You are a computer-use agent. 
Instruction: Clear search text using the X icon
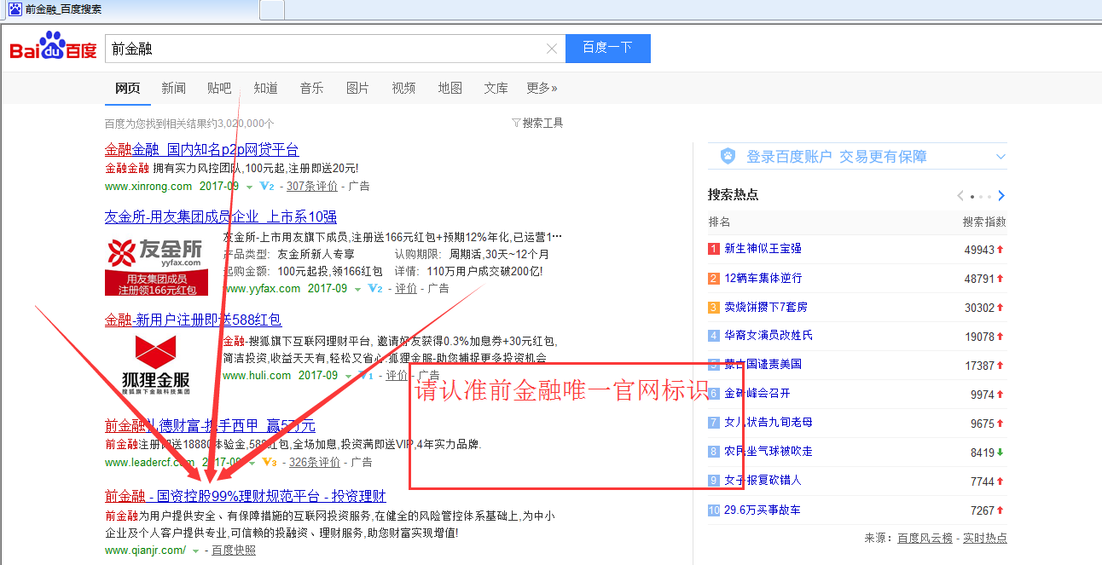tap(551, 49)
